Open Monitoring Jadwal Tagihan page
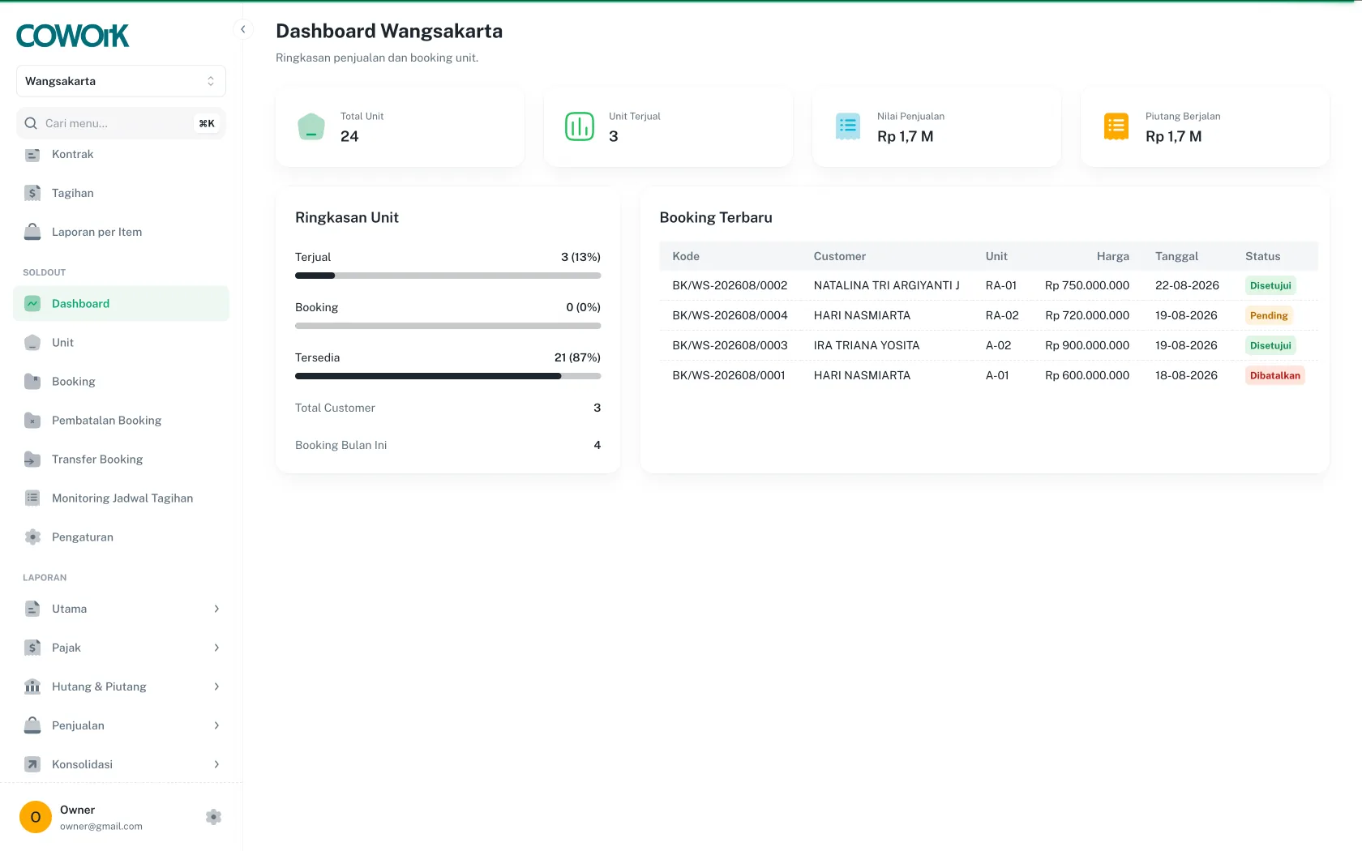 [121, 498]
